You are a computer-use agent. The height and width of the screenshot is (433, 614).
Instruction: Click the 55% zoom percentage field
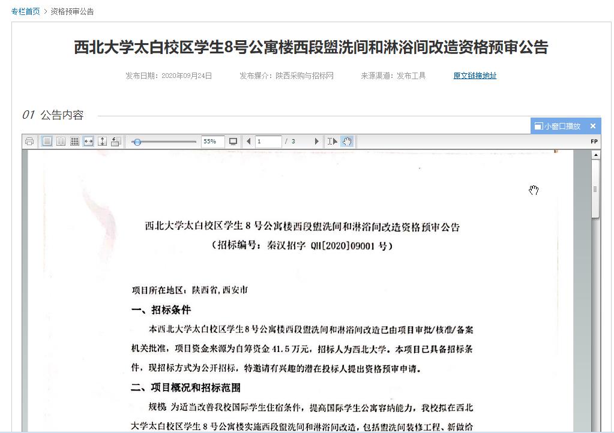click(212, 142)
